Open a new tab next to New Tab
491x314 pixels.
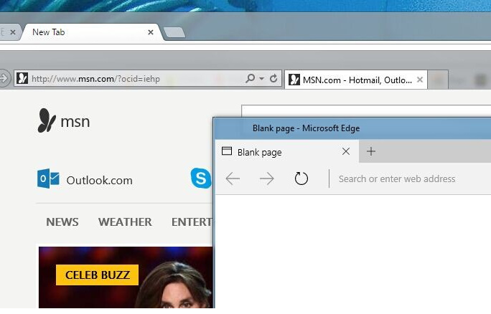pos(174,32)
